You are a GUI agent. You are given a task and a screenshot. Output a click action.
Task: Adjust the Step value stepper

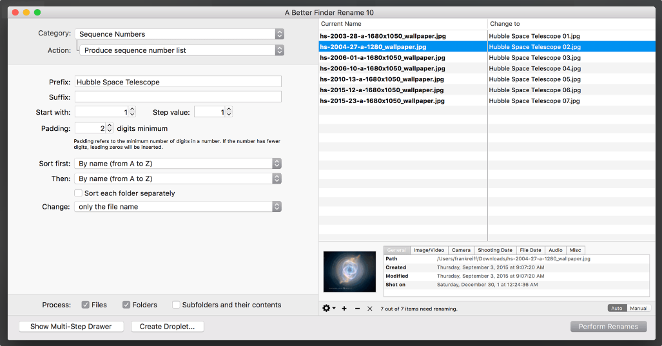coord(229,112)
